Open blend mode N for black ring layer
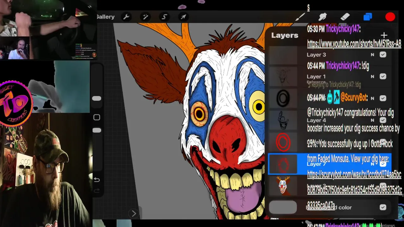404x227 pixels. click(372, 98)
